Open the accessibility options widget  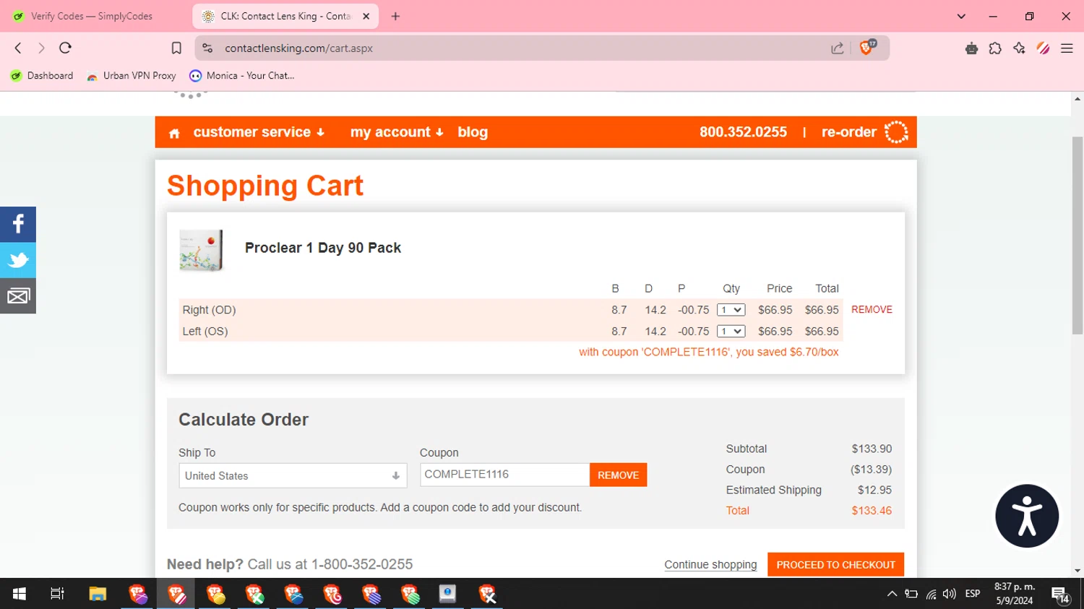tap(1027, 516)
